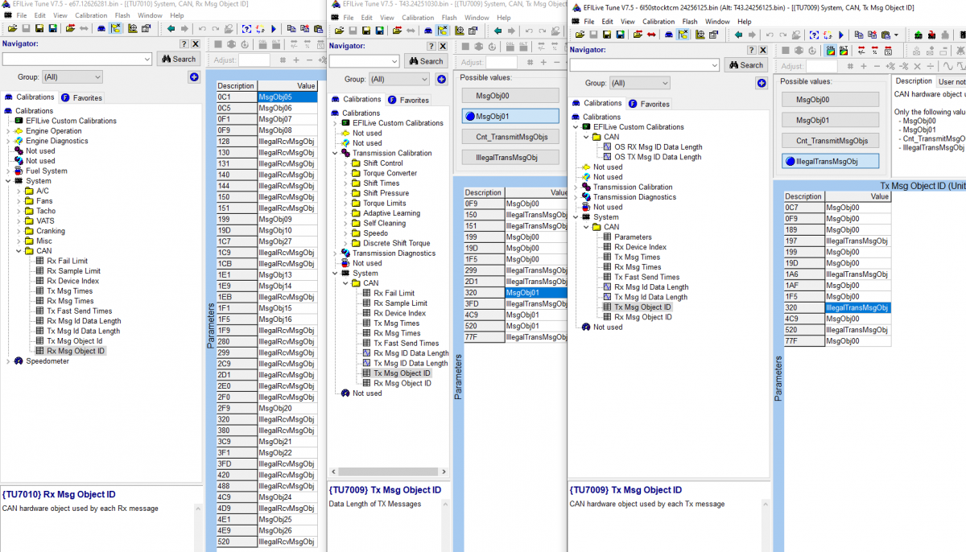This screenshot has width=966, height=552.
Task: Switch to Favorites tab in e67 Navigator
Action: click(x=82, y=97)
